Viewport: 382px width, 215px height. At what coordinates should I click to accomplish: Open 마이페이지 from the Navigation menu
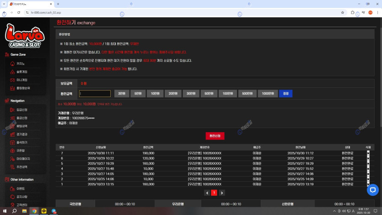click(x=23, y=159)
